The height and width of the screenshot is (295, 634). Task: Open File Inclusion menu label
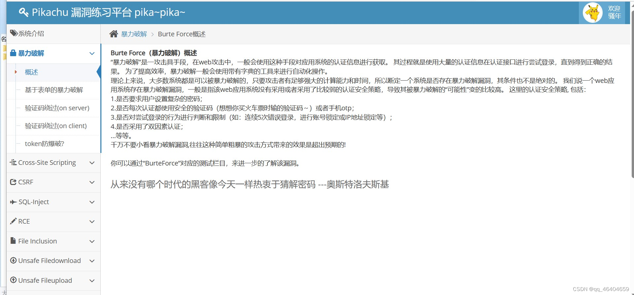pos(38,241)
